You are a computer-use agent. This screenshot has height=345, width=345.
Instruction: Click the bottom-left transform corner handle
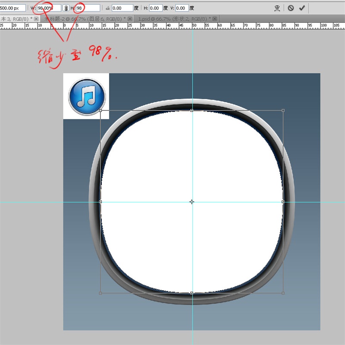point(100,293)
